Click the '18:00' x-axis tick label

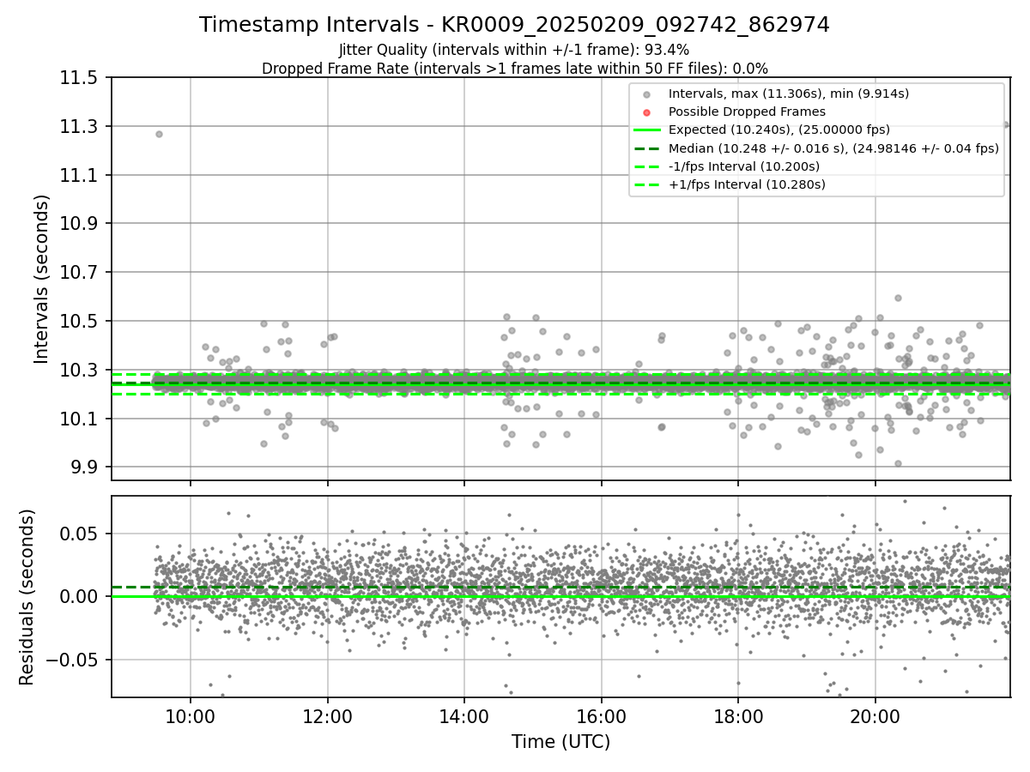pos(738,715)
